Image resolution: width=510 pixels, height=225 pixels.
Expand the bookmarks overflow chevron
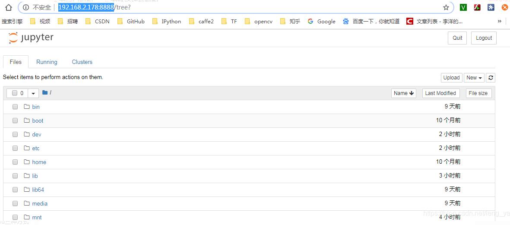click(500, 21)
